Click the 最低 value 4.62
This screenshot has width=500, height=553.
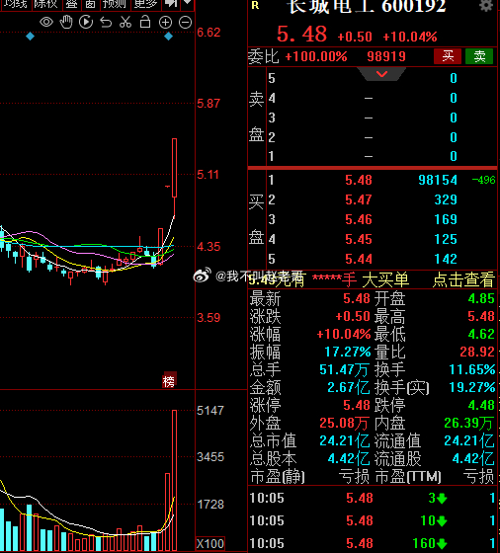click(481, 334)
